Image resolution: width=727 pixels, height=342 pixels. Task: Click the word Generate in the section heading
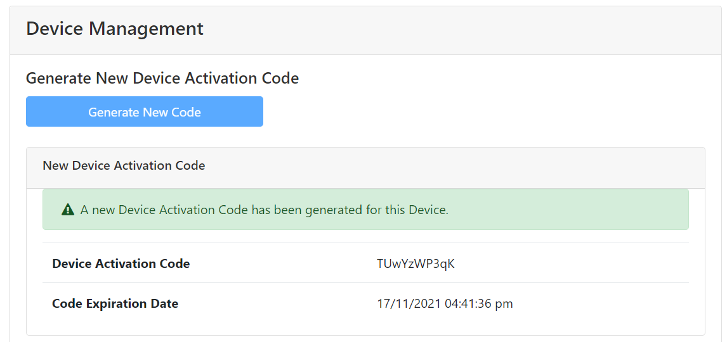[59, 78]
